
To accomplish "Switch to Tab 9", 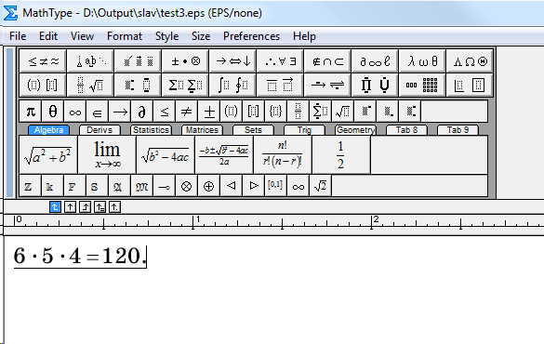I will click(x=458, y=130).
